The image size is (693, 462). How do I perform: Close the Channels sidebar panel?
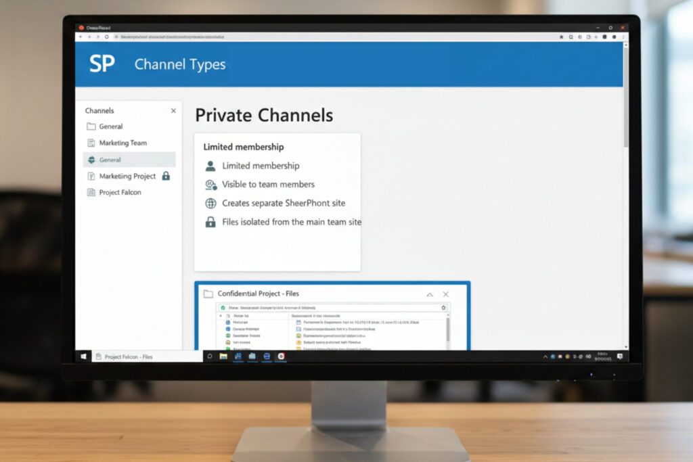pyautogui.click(x=173, y=111)
